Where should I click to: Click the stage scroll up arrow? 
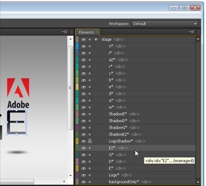pos(70,39)
